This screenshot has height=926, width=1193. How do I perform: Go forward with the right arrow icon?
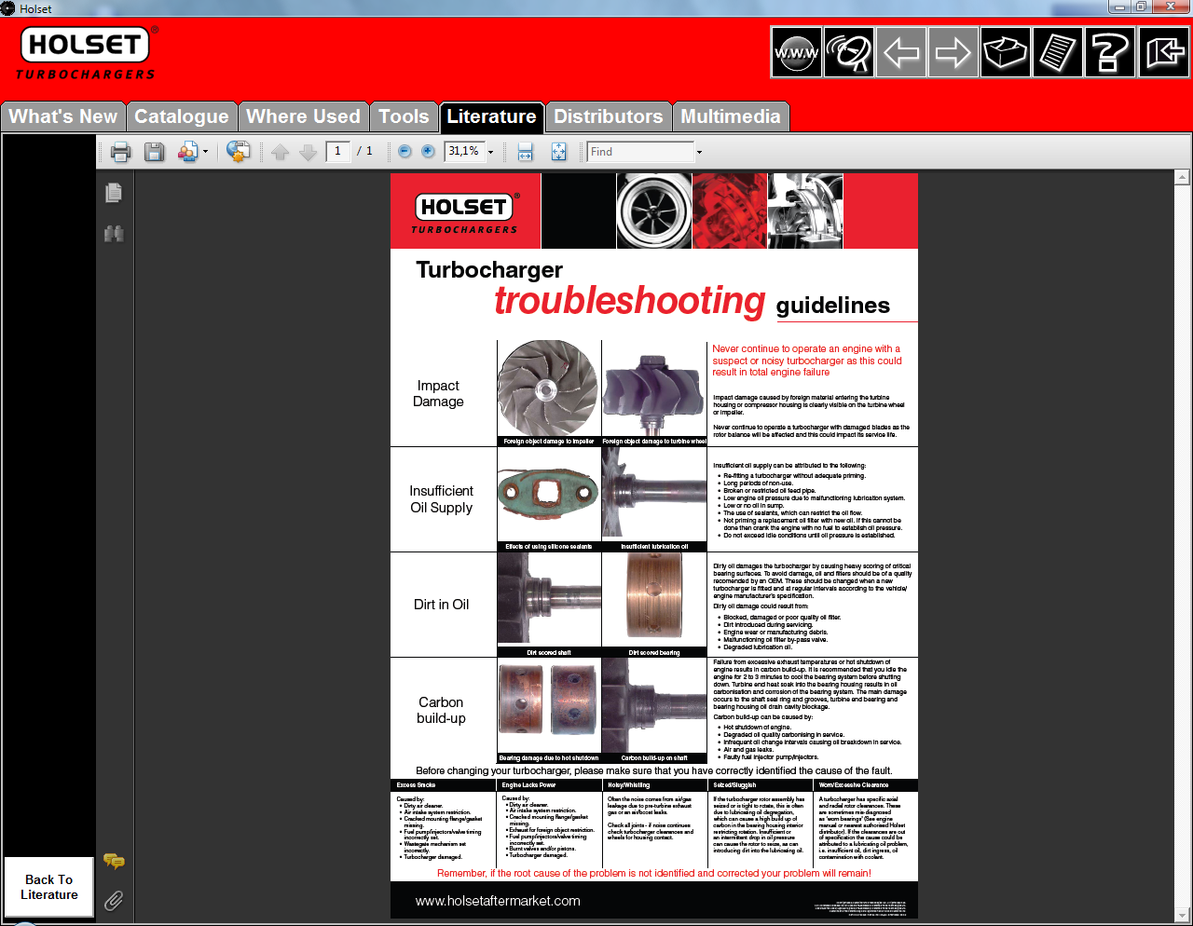click(x=953, y=52)
